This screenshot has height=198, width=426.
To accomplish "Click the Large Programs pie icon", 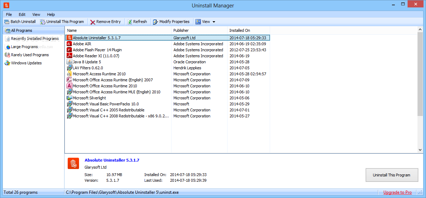I will tap(8, 47).
